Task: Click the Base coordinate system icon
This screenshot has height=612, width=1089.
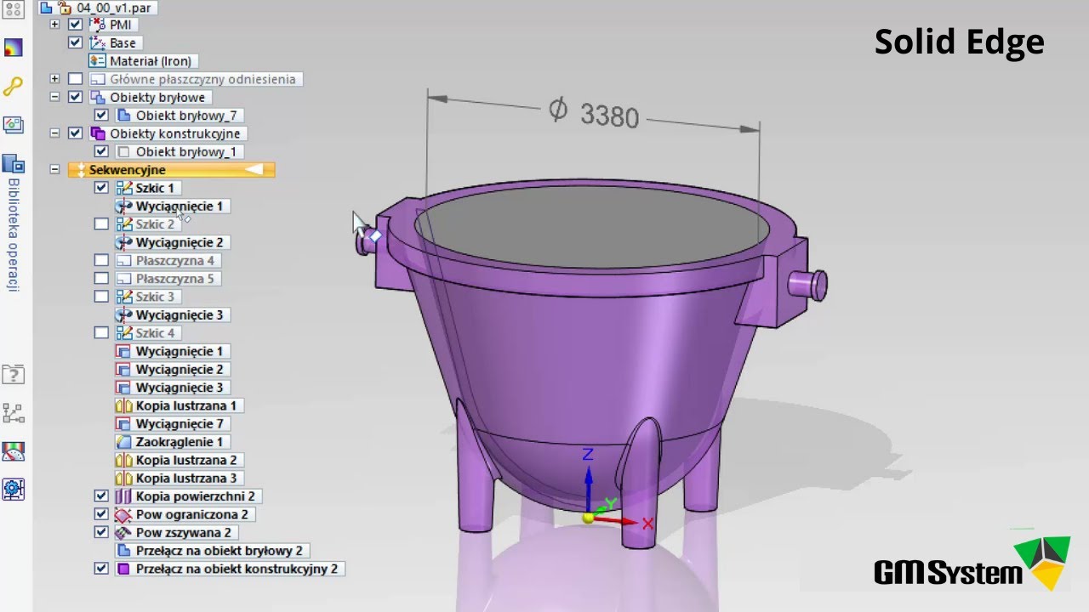Action: coord(97,42)
